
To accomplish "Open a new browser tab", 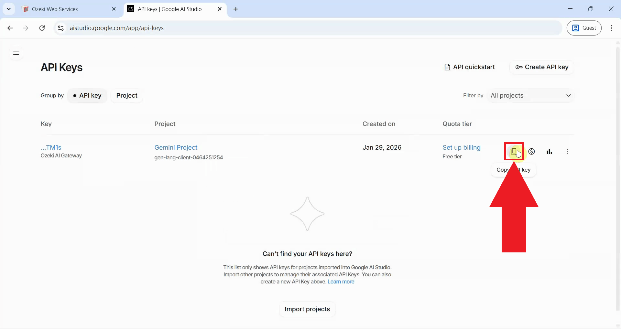I will coord(236,9).
